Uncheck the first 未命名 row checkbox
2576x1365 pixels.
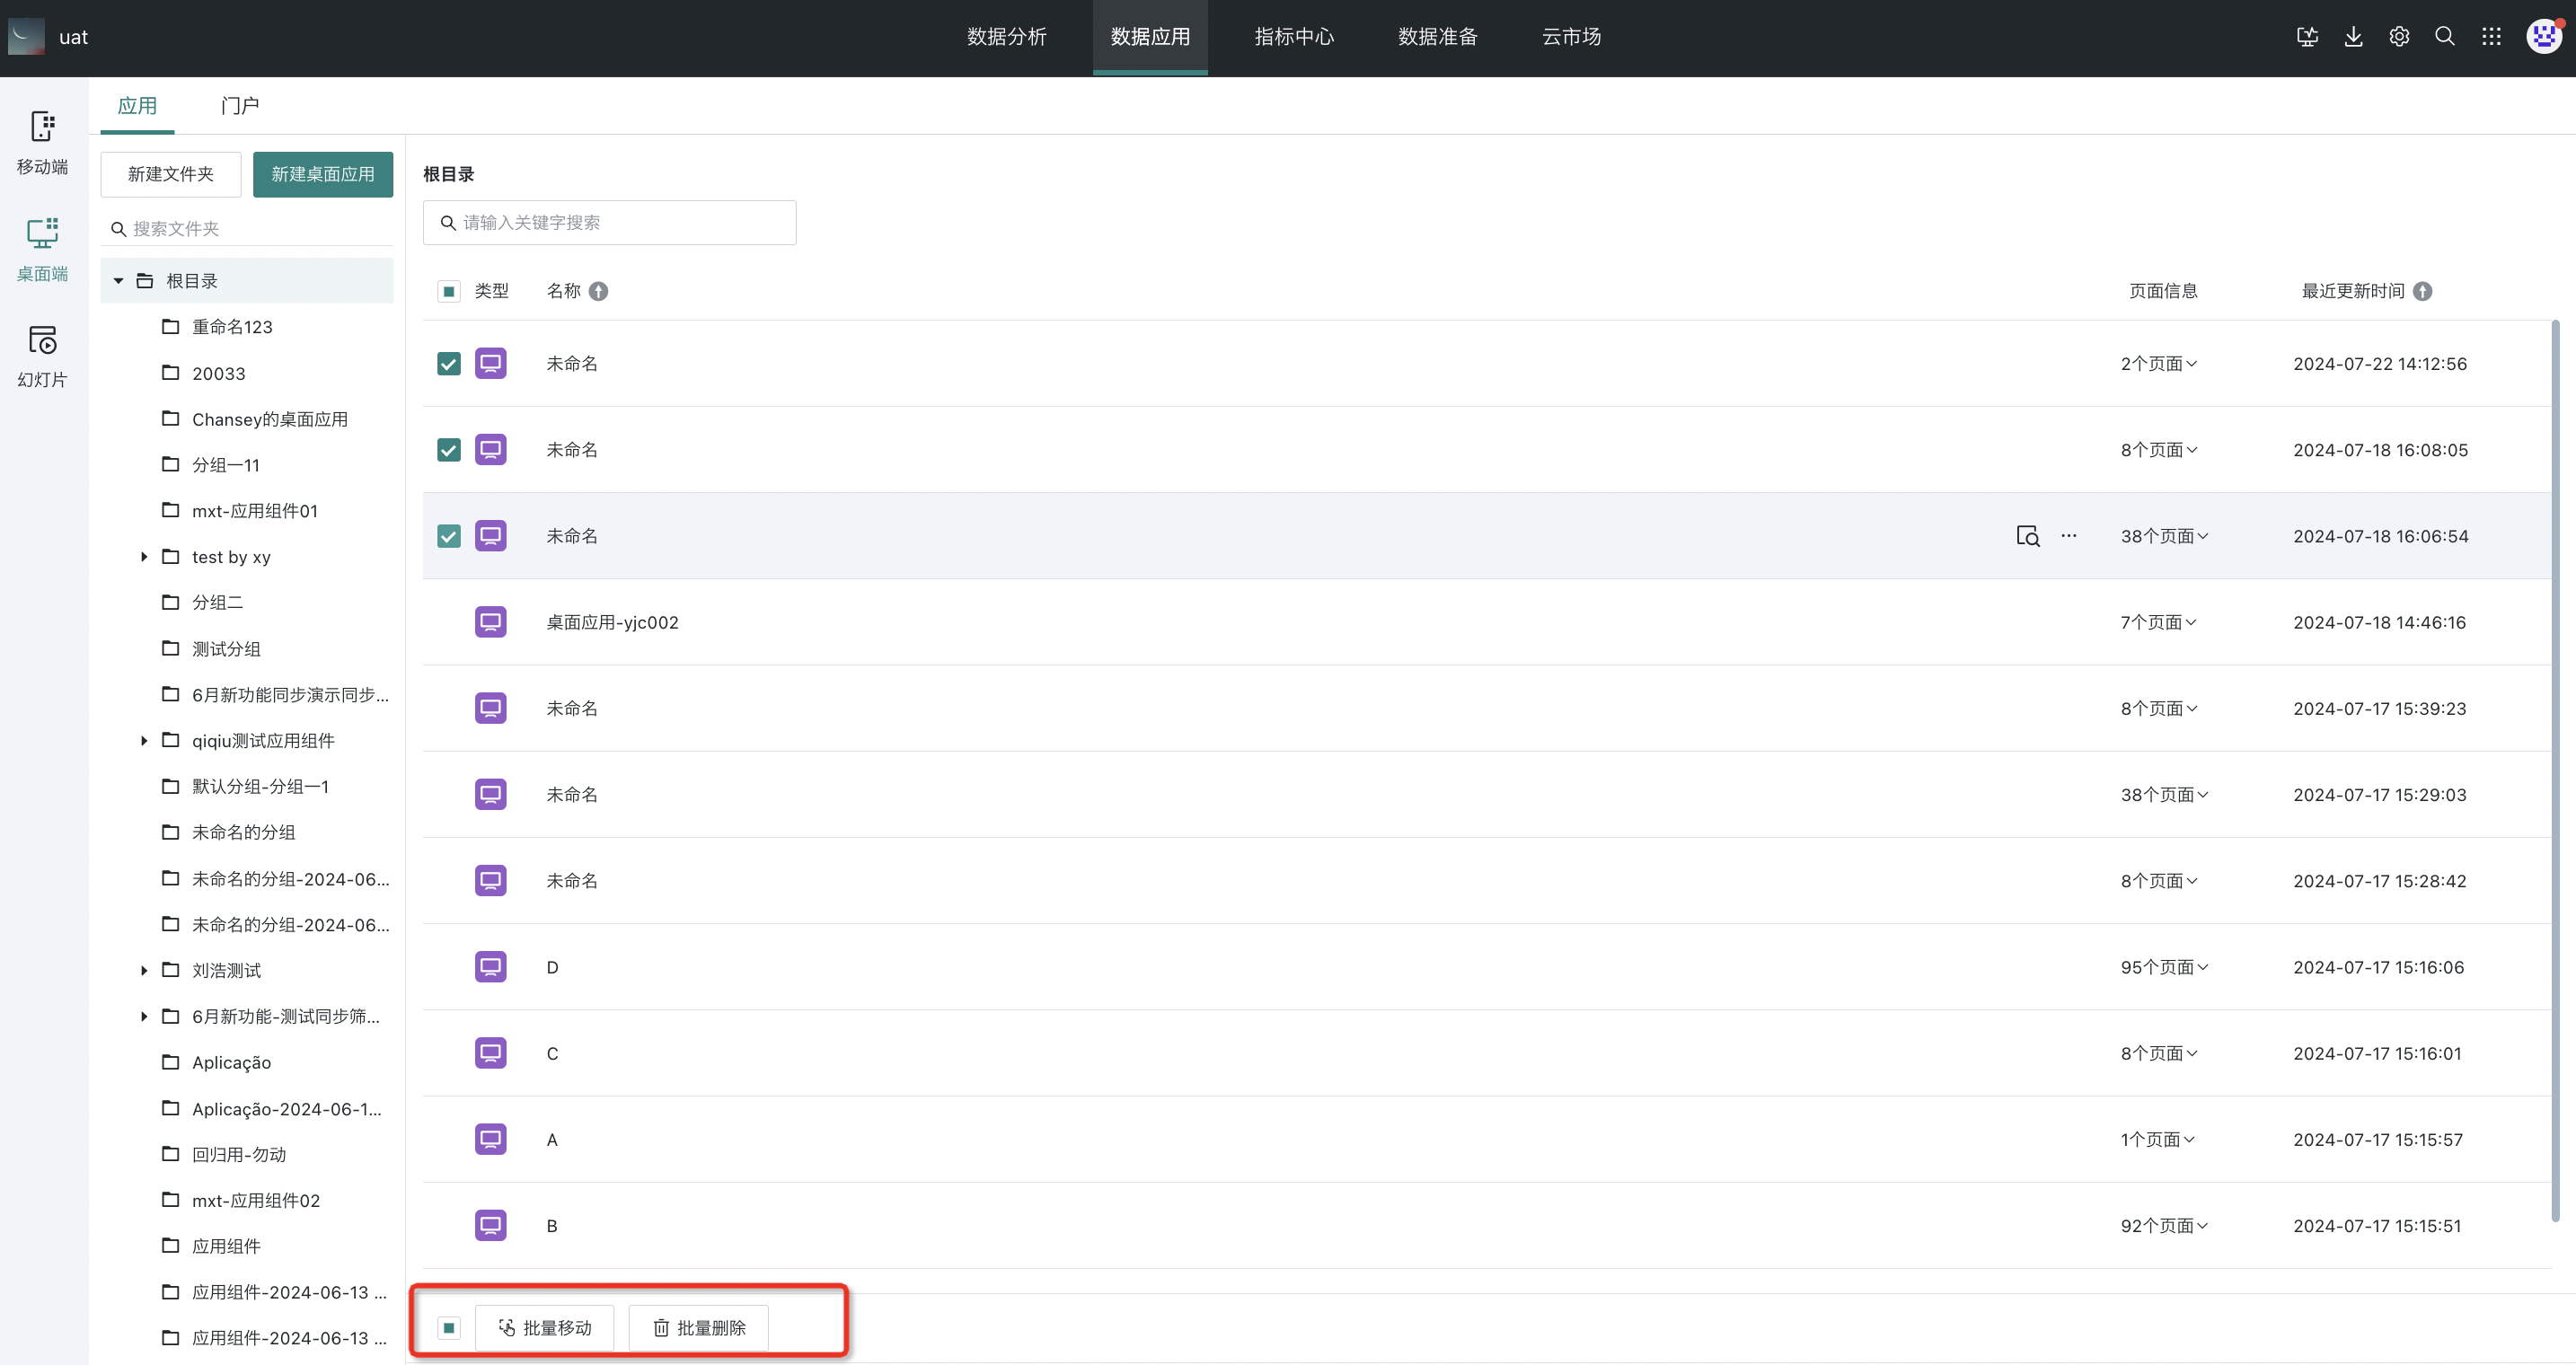pyautogui.click(x=449, y=364)
